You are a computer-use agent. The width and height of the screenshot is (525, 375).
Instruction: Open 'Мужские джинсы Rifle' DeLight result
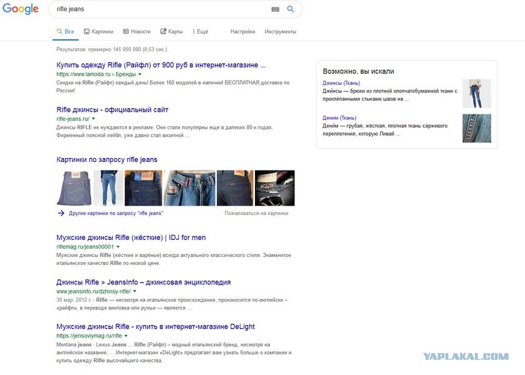click(155, 326)
